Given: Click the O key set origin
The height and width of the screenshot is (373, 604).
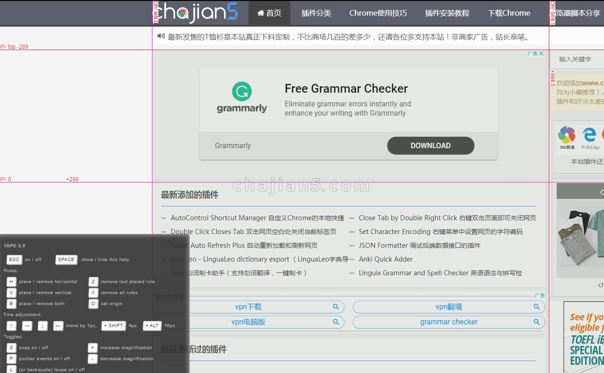Looking at the screenshot, I should pos(93,304).
